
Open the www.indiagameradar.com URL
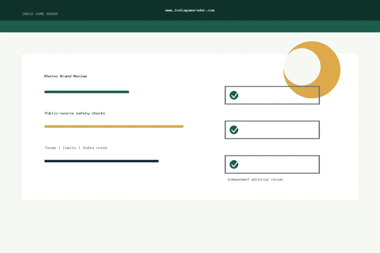click(x=190, y=10)
